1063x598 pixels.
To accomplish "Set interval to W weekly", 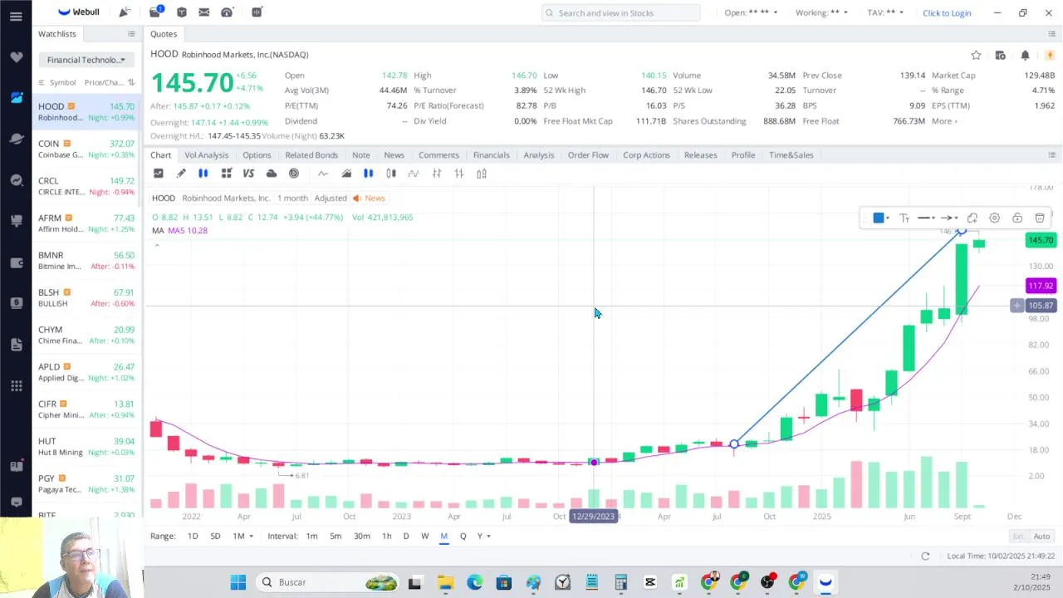I will point(424,536).
